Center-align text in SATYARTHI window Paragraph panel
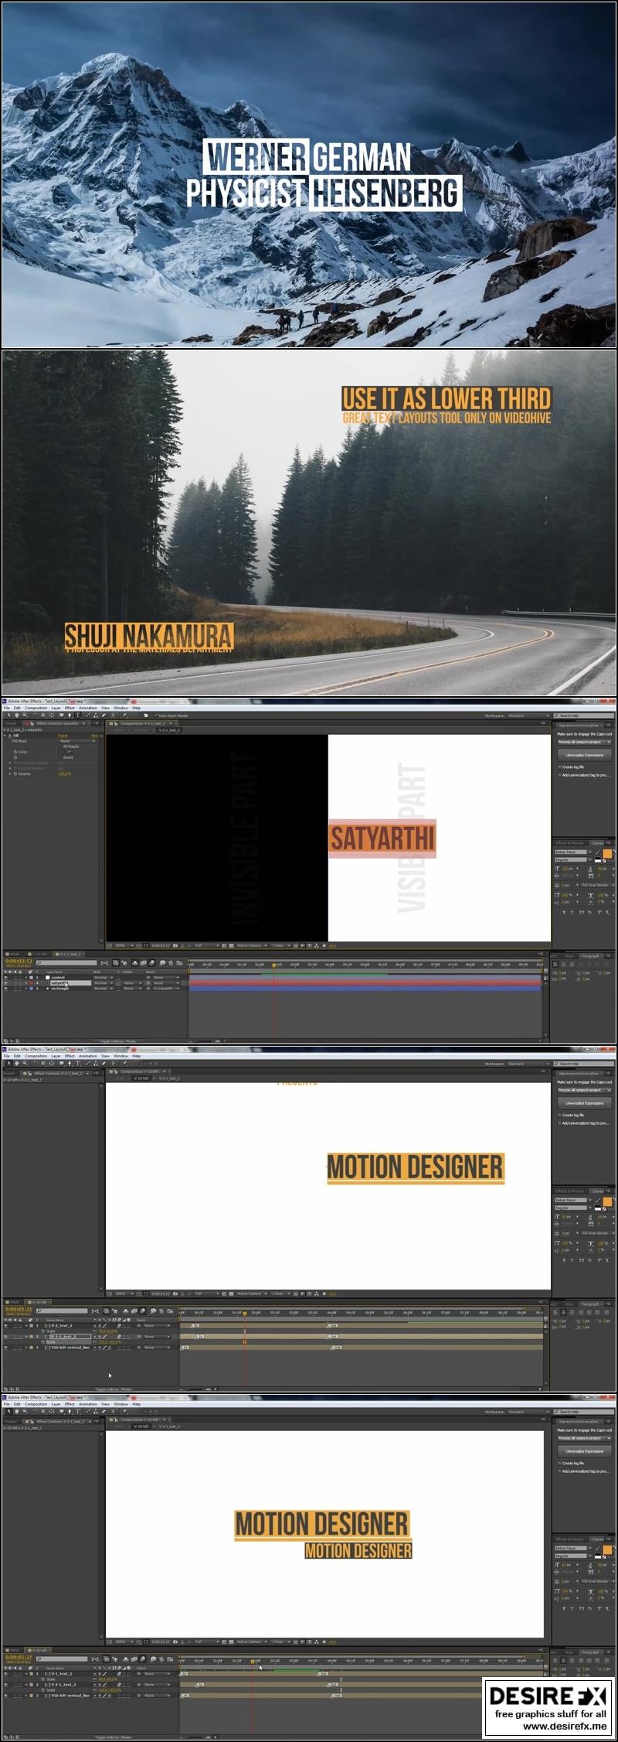Image resolution: width=618 pixels, height=1742 pixels. (564, 964)
